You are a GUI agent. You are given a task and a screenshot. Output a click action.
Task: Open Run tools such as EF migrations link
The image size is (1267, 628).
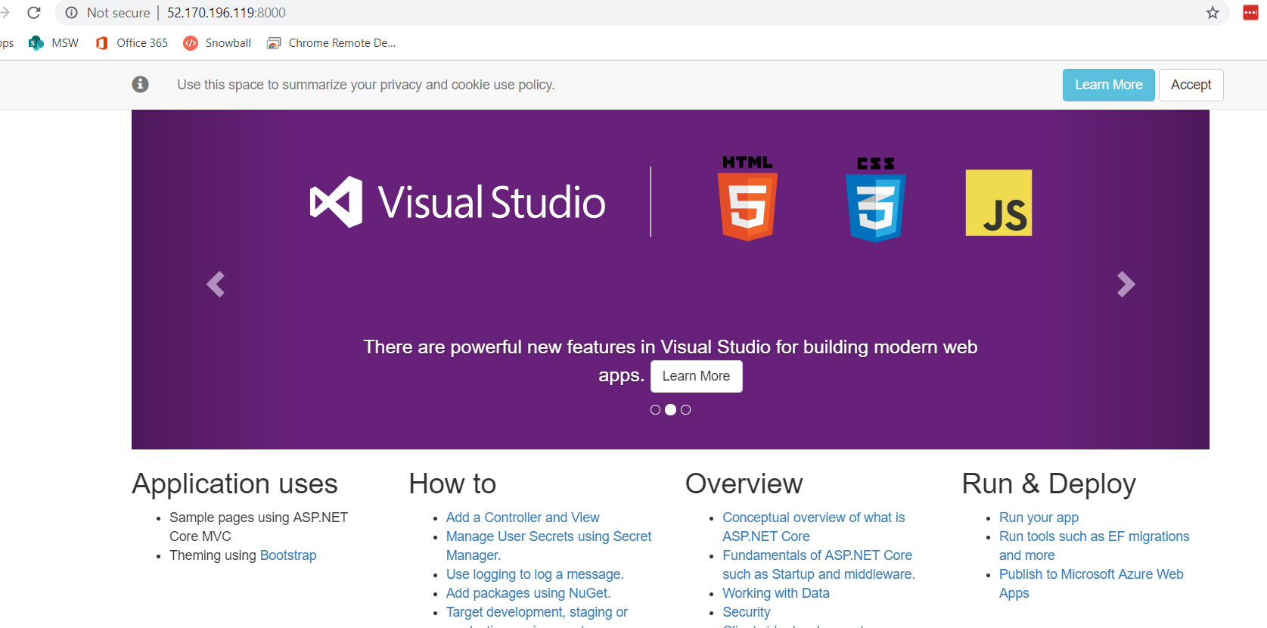(x=1094, y=546)
